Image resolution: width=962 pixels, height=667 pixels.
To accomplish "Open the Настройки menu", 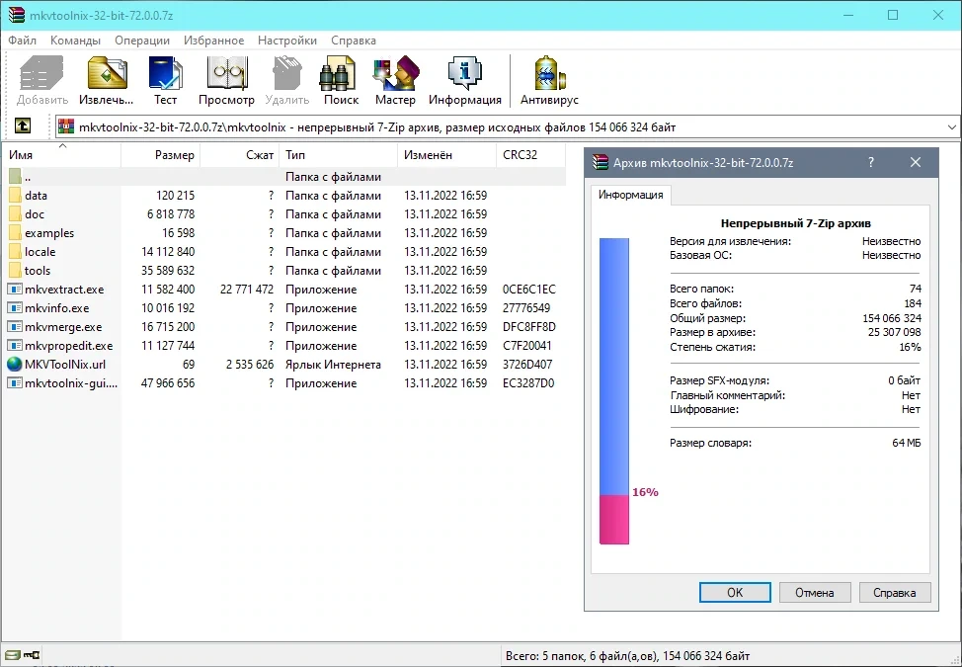I will (x=287, y=41).
